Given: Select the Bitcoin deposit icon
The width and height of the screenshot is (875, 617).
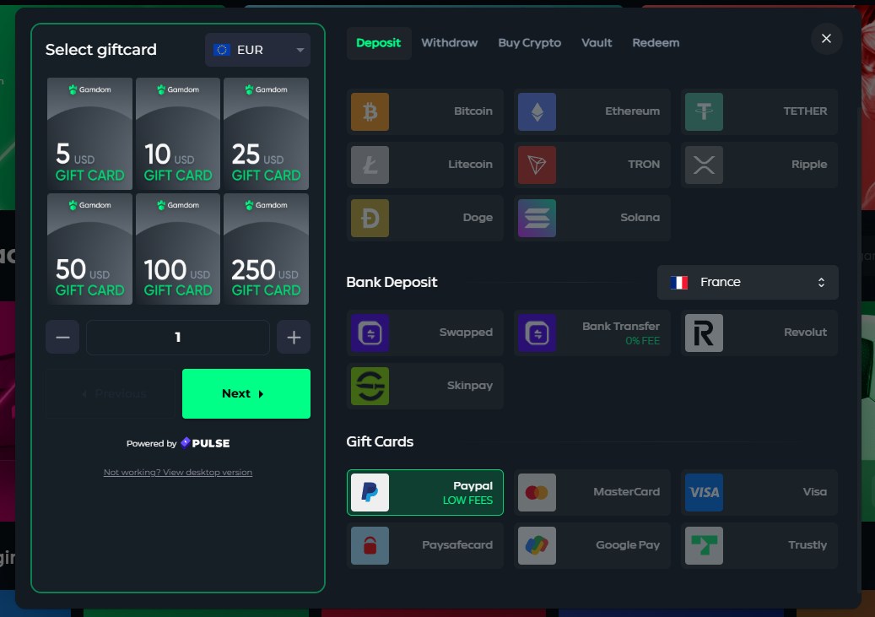Looking at the screenshot, I should (x=370, y=111).
